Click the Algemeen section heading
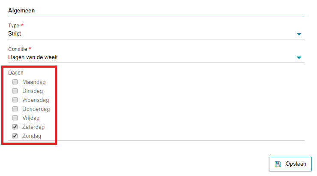The width and height of the screenshot is (317, 176). (x=21, y=11)
